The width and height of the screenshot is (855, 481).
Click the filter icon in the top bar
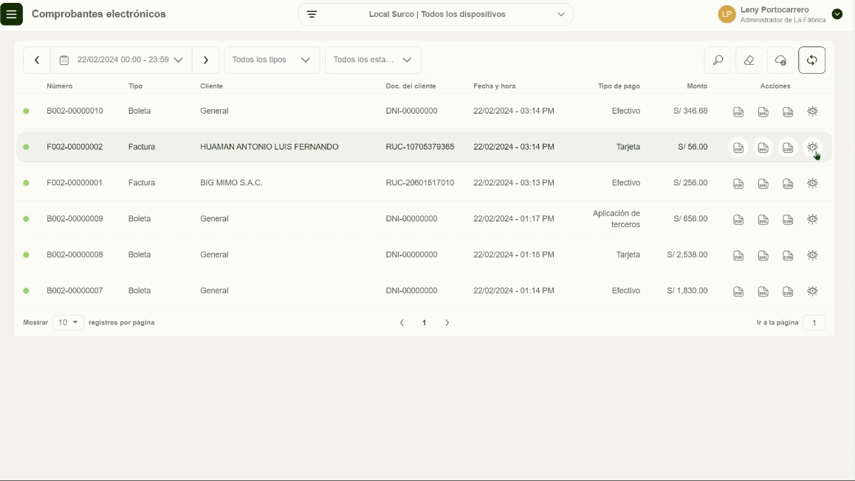point(312,14)
